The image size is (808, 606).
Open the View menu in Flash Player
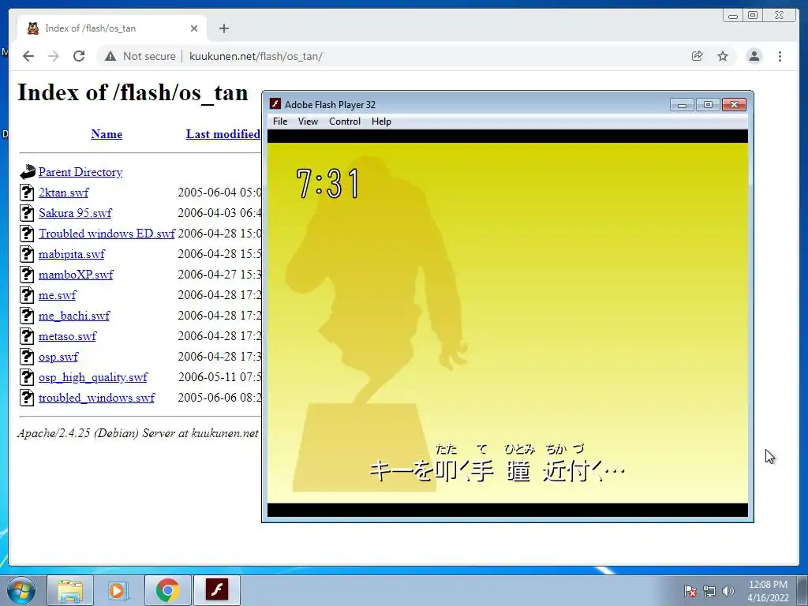point(308,122)
